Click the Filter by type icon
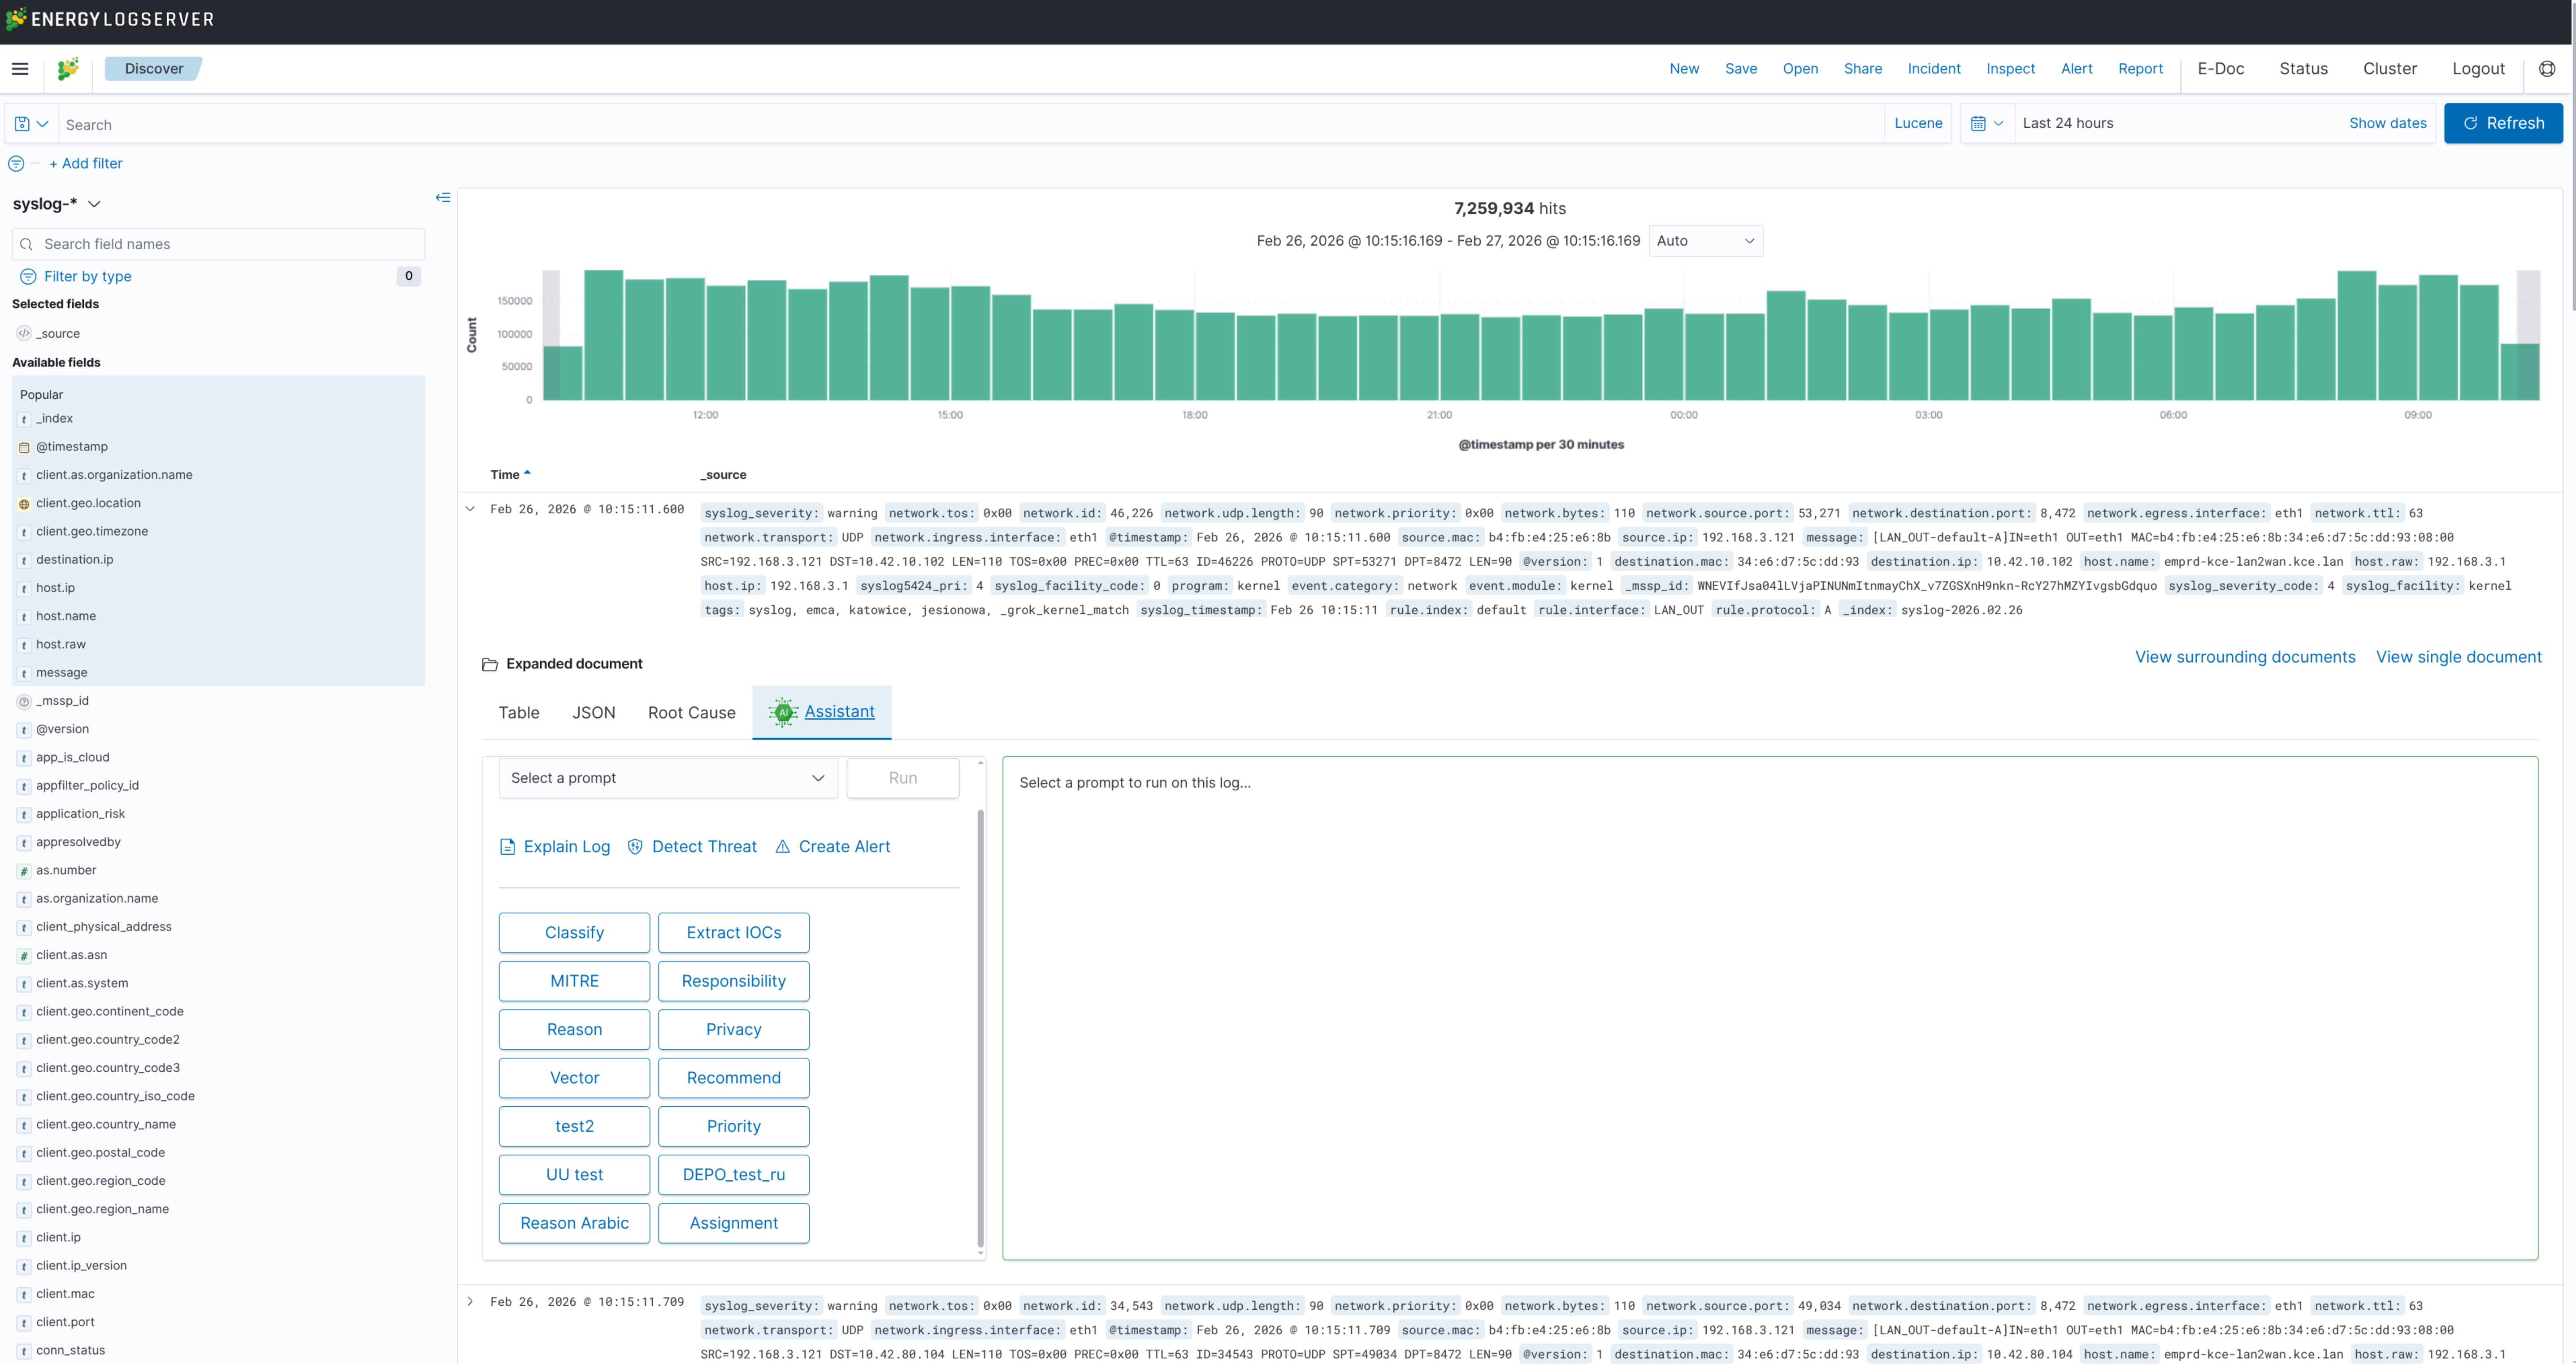Screen dimensions: 2576x1364 tap(28, 277)
